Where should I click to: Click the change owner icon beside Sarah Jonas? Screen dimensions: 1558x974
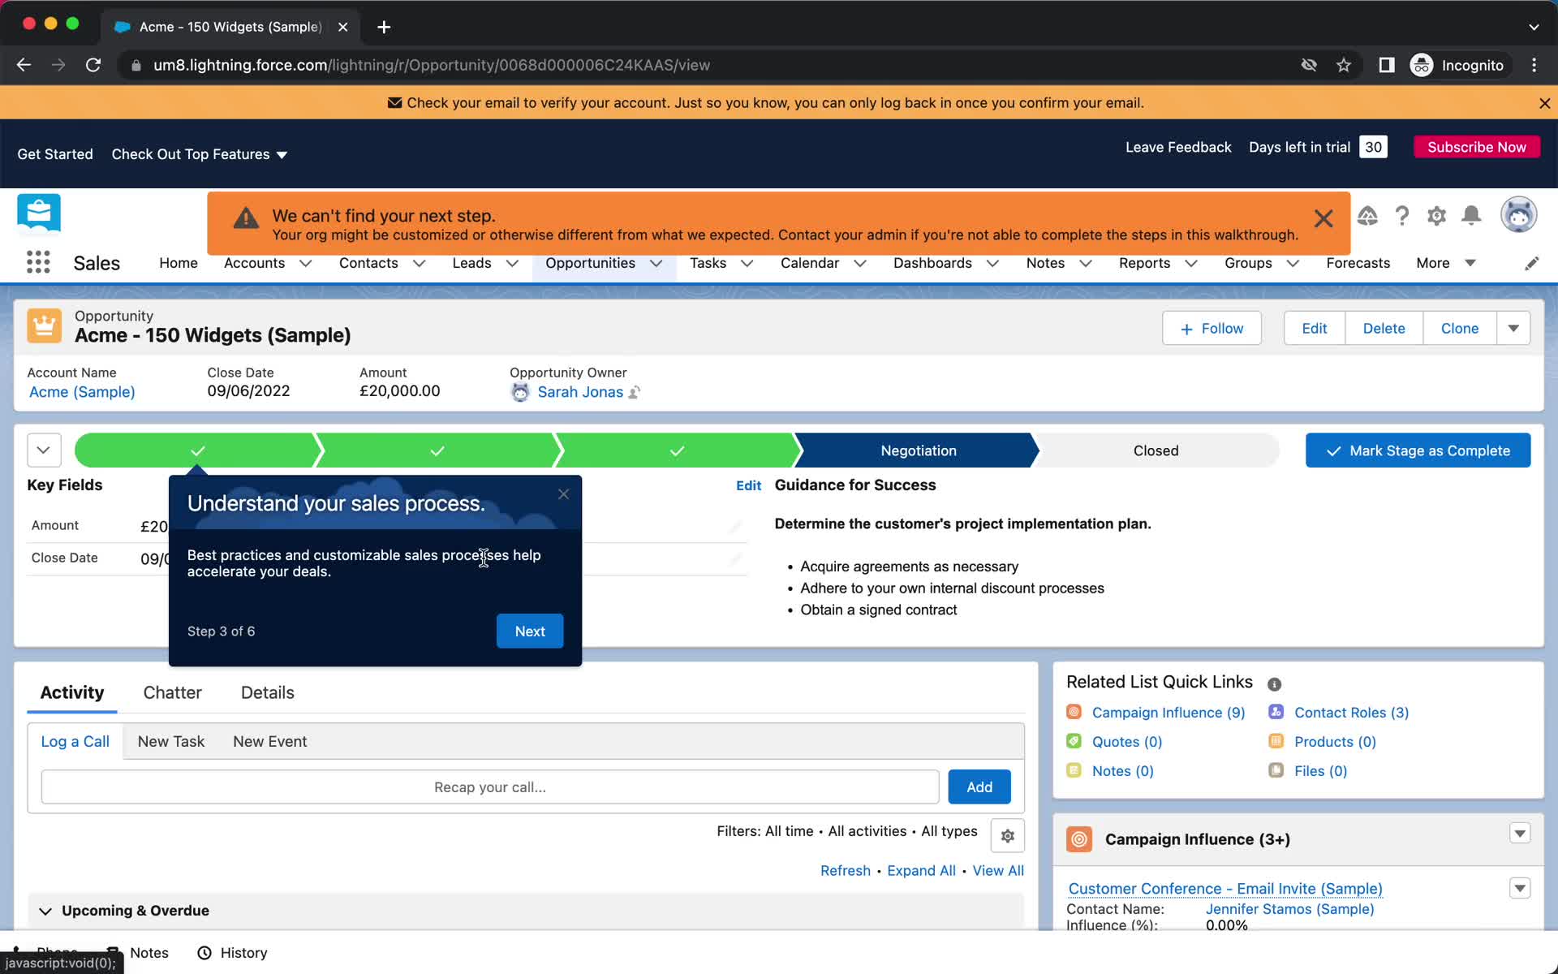tap(635, 392)
